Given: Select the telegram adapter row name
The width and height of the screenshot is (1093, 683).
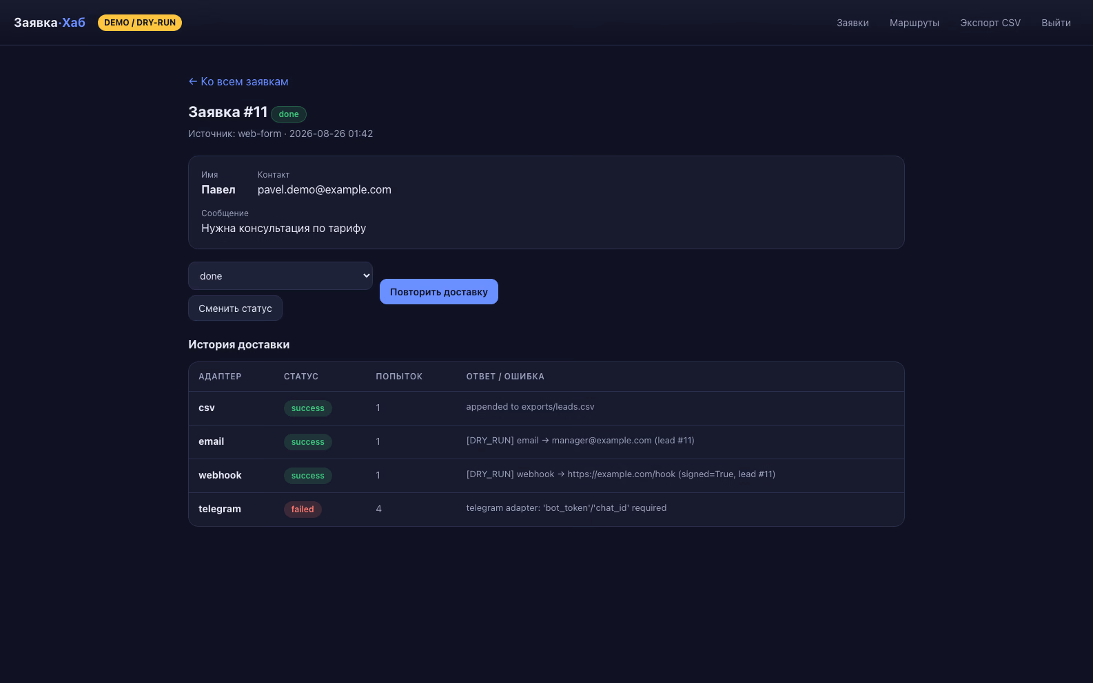Looking at the screenshot, I should click(x=220, y=509).
